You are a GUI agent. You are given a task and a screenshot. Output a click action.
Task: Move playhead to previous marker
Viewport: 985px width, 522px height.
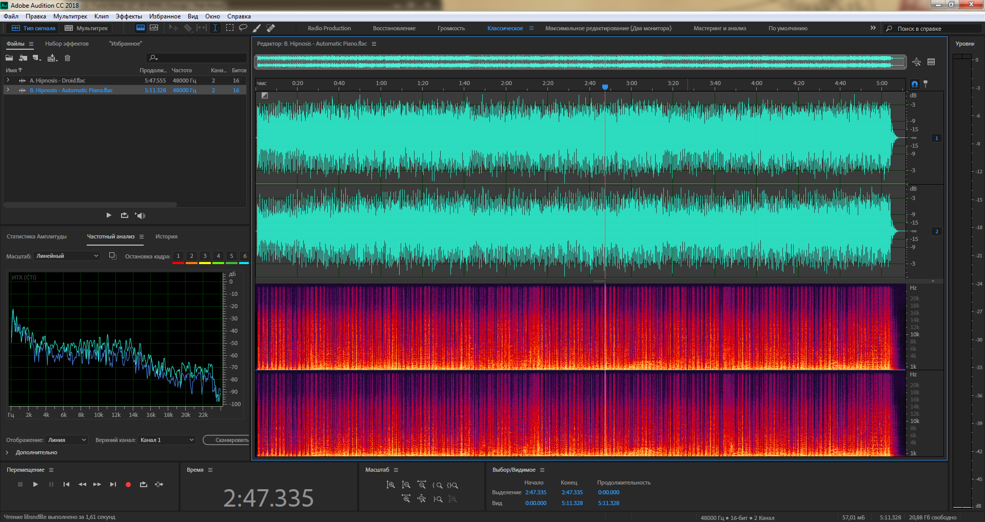66,484
